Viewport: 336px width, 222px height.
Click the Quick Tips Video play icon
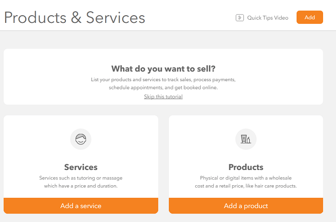point(240,17)
